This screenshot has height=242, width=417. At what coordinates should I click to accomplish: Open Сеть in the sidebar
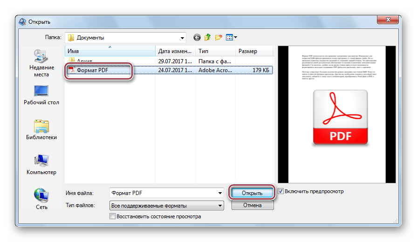41,200
